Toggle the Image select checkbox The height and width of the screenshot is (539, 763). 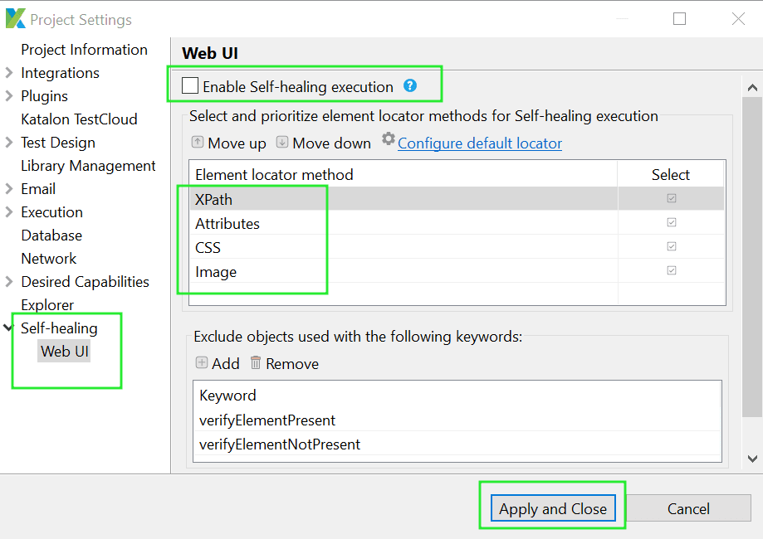coord(672,270)
